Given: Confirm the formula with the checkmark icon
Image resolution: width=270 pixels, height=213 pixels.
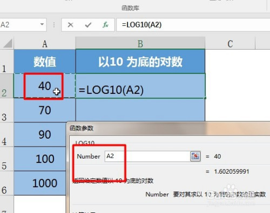Looking at the screenshot, I should tap(88, 25).
